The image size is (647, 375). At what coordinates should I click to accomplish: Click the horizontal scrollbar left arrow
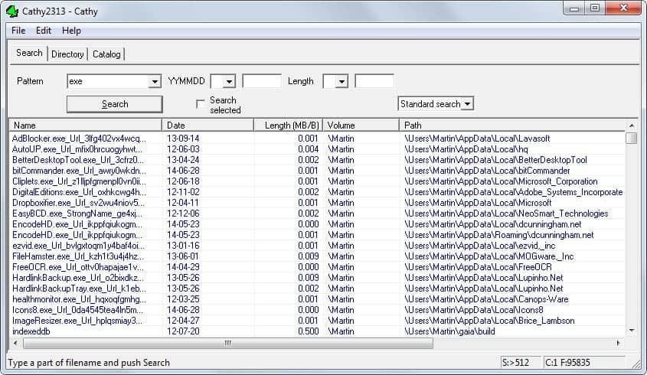(x=15, y=343)
